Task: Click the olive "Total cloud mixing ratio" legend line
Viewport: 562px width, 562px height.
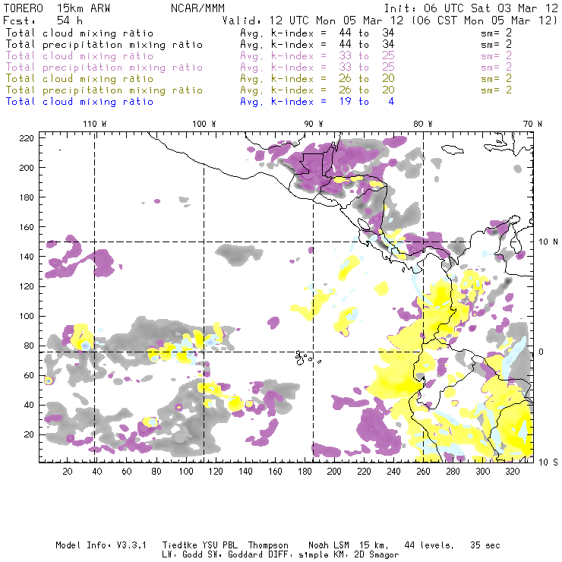Action: pyautogui.click(x=80, y=79)
